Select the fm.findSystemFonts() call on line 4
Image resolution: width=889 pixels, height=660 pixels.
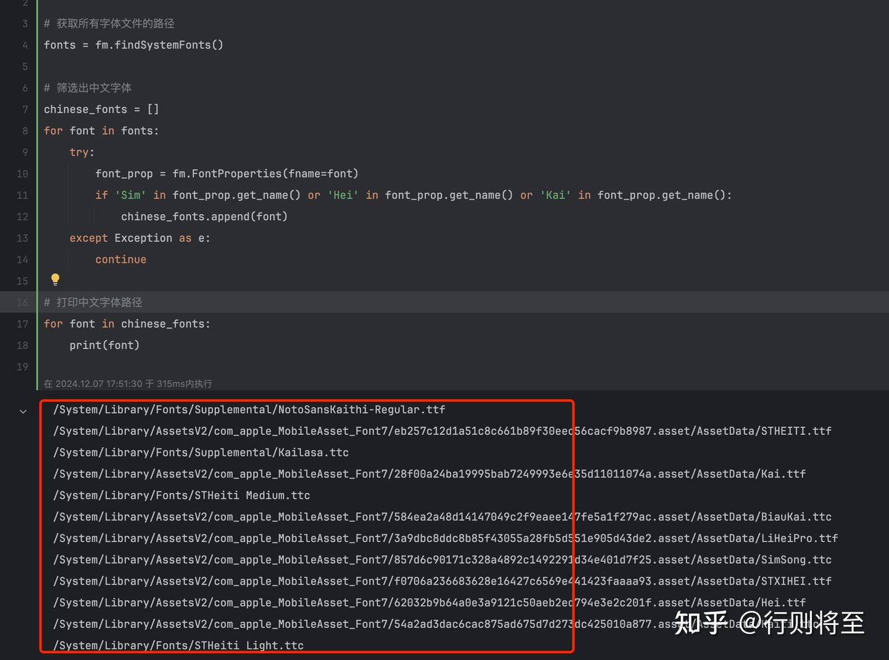pyautogui.click(x=159, y=44)
